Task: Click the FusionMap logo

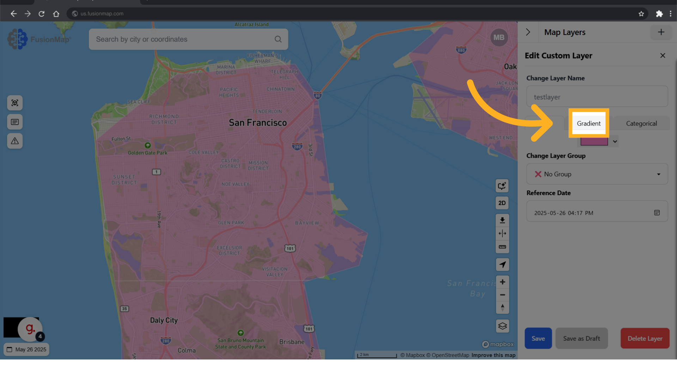Action: (39, 39)
